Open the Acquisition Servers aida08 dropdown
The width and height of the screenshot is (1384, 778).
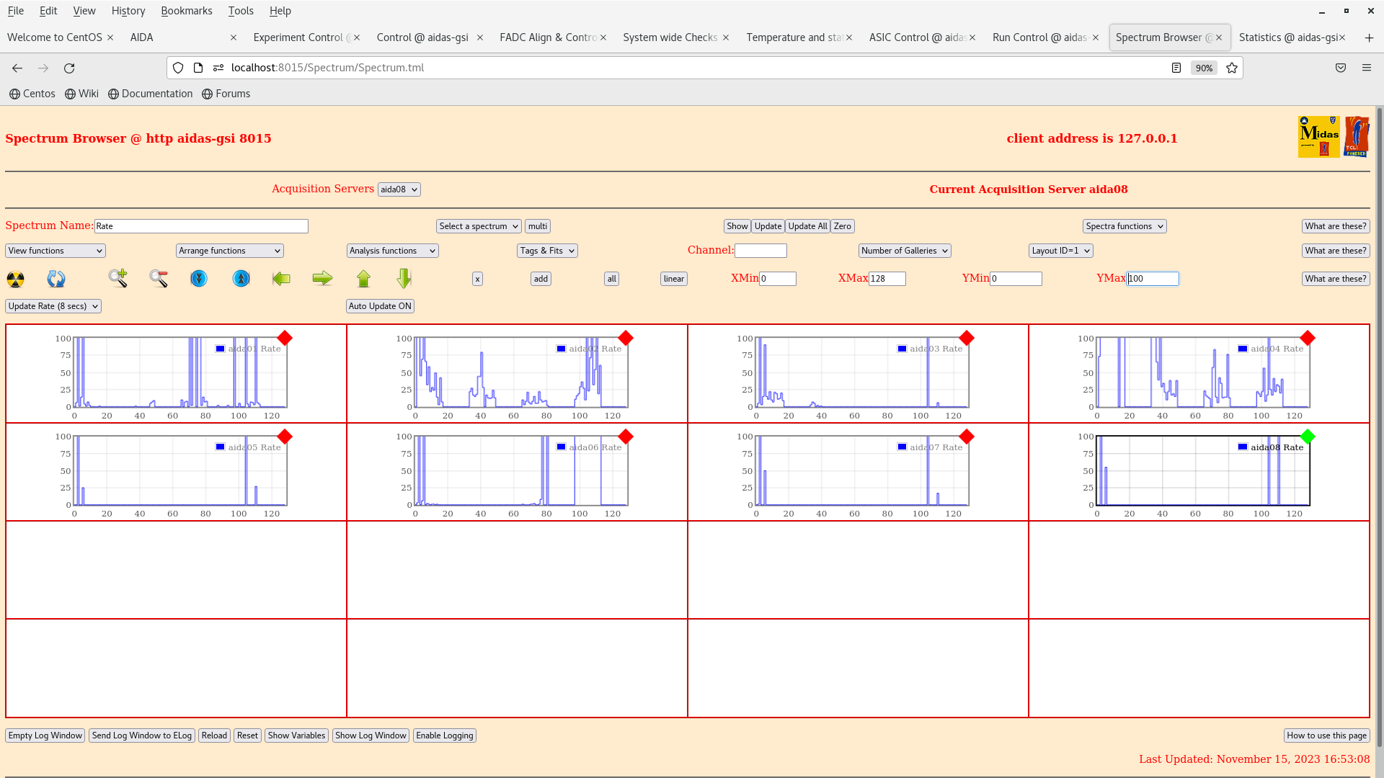tap(399, 189)
